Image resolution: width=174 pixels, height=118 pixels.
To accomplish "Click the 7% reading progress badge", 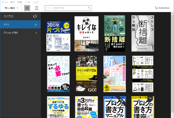I will tap(150, 98).
